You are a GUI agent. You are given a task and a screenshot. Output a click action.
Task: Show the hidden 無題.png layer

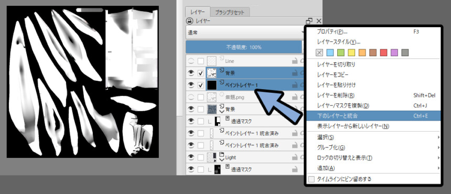[x=190, y=98]
